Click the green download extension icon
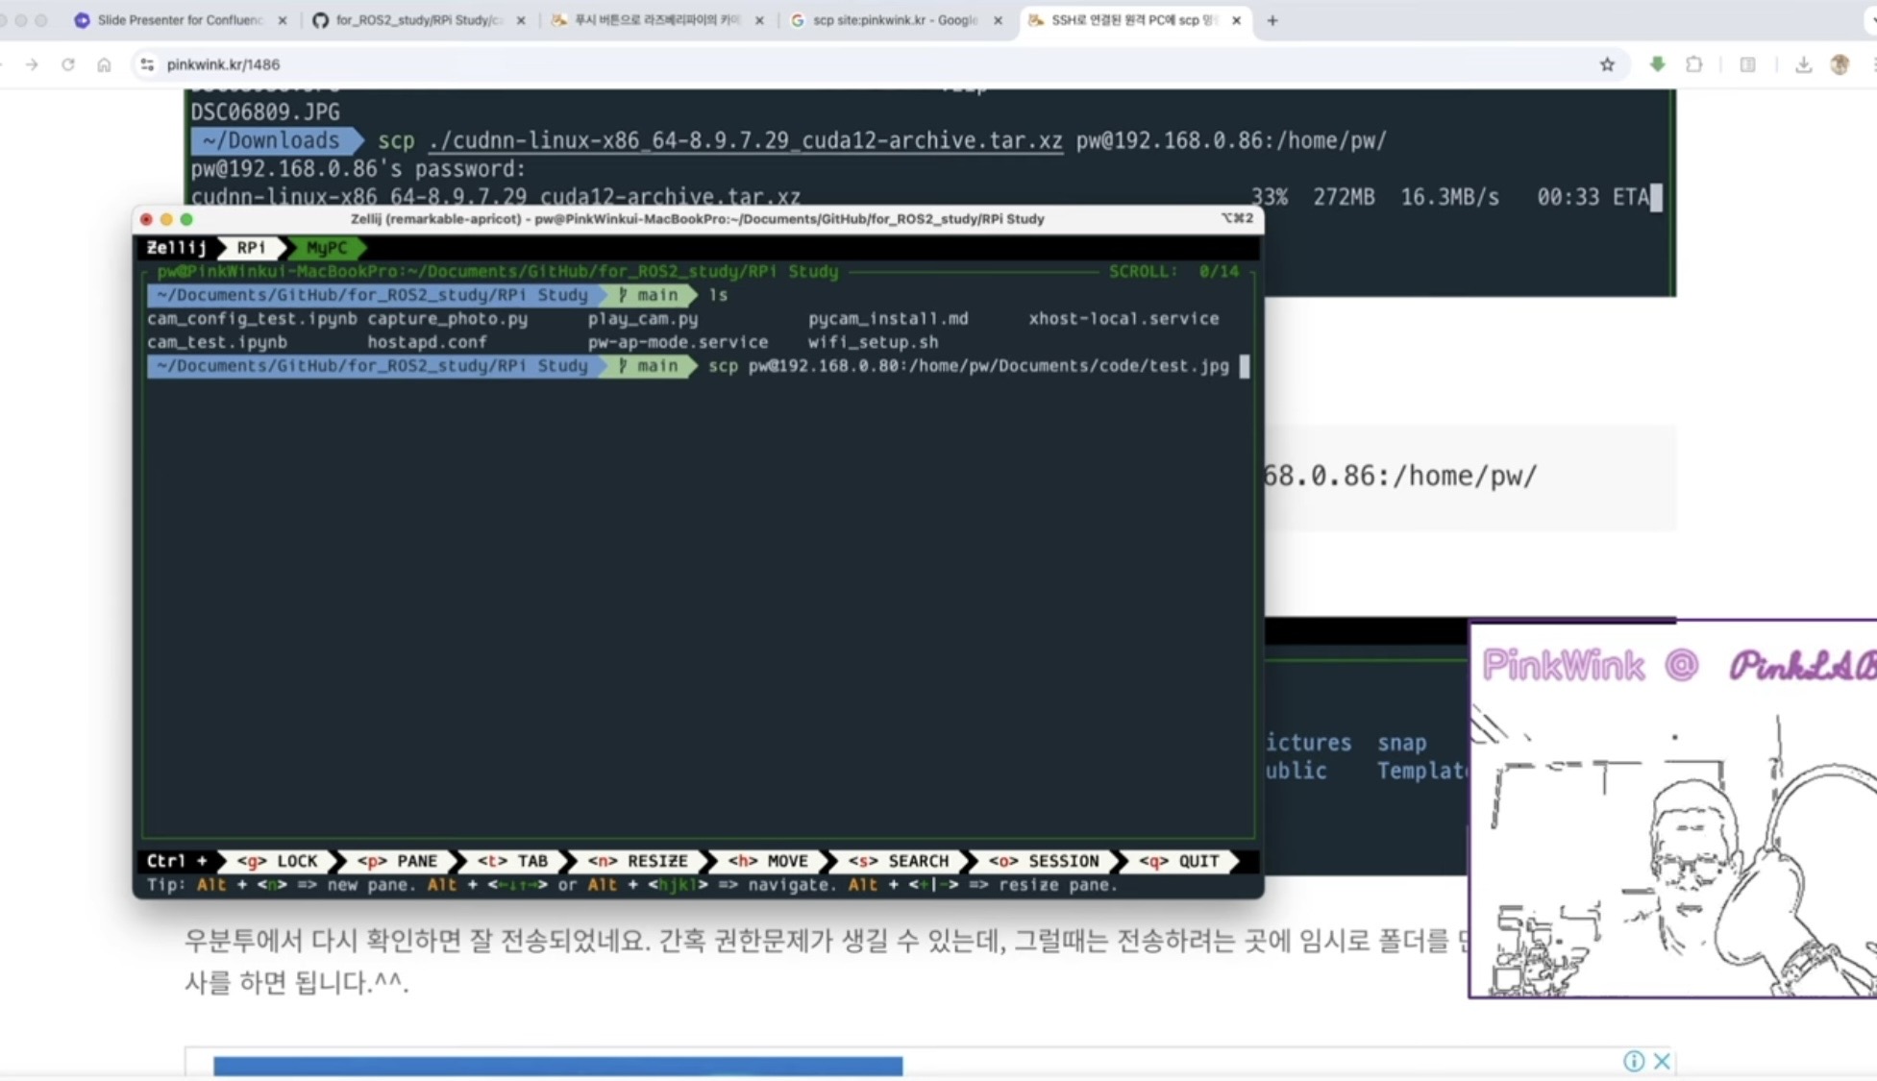 1657,64
